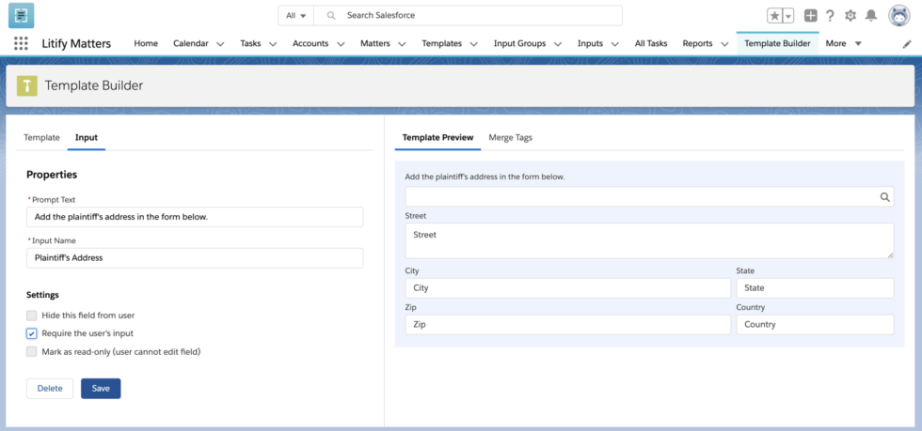Open the Setup gear icon

[x=850, y=16]
